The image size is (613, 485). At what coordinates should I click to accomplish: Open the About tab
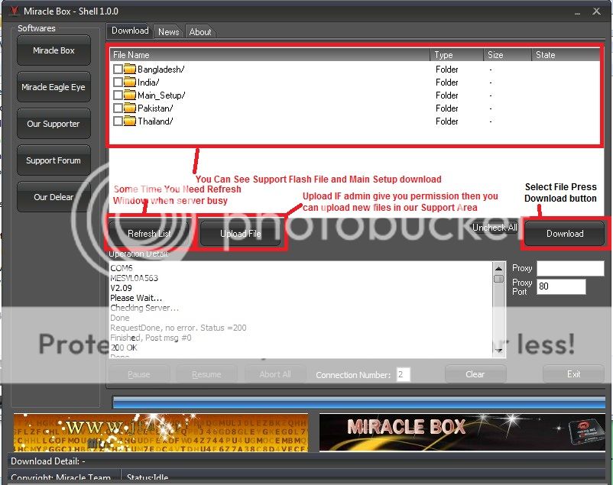(200, 31)
